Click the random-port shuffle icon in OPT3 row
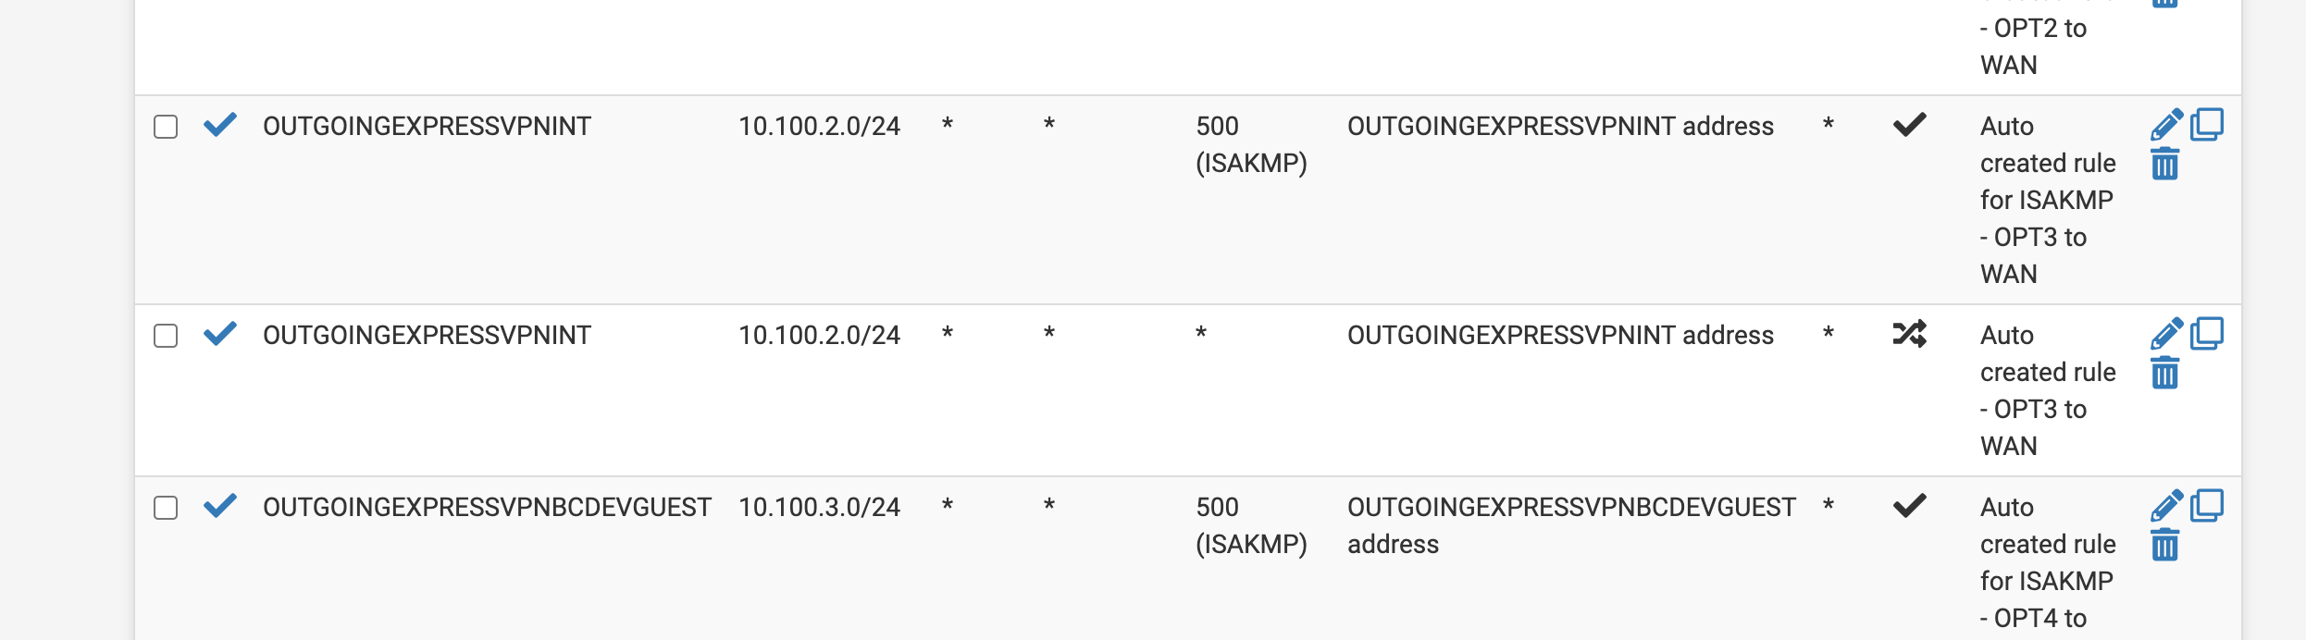The height and width of the screenshot is (640, 2306). (1910, 333)
